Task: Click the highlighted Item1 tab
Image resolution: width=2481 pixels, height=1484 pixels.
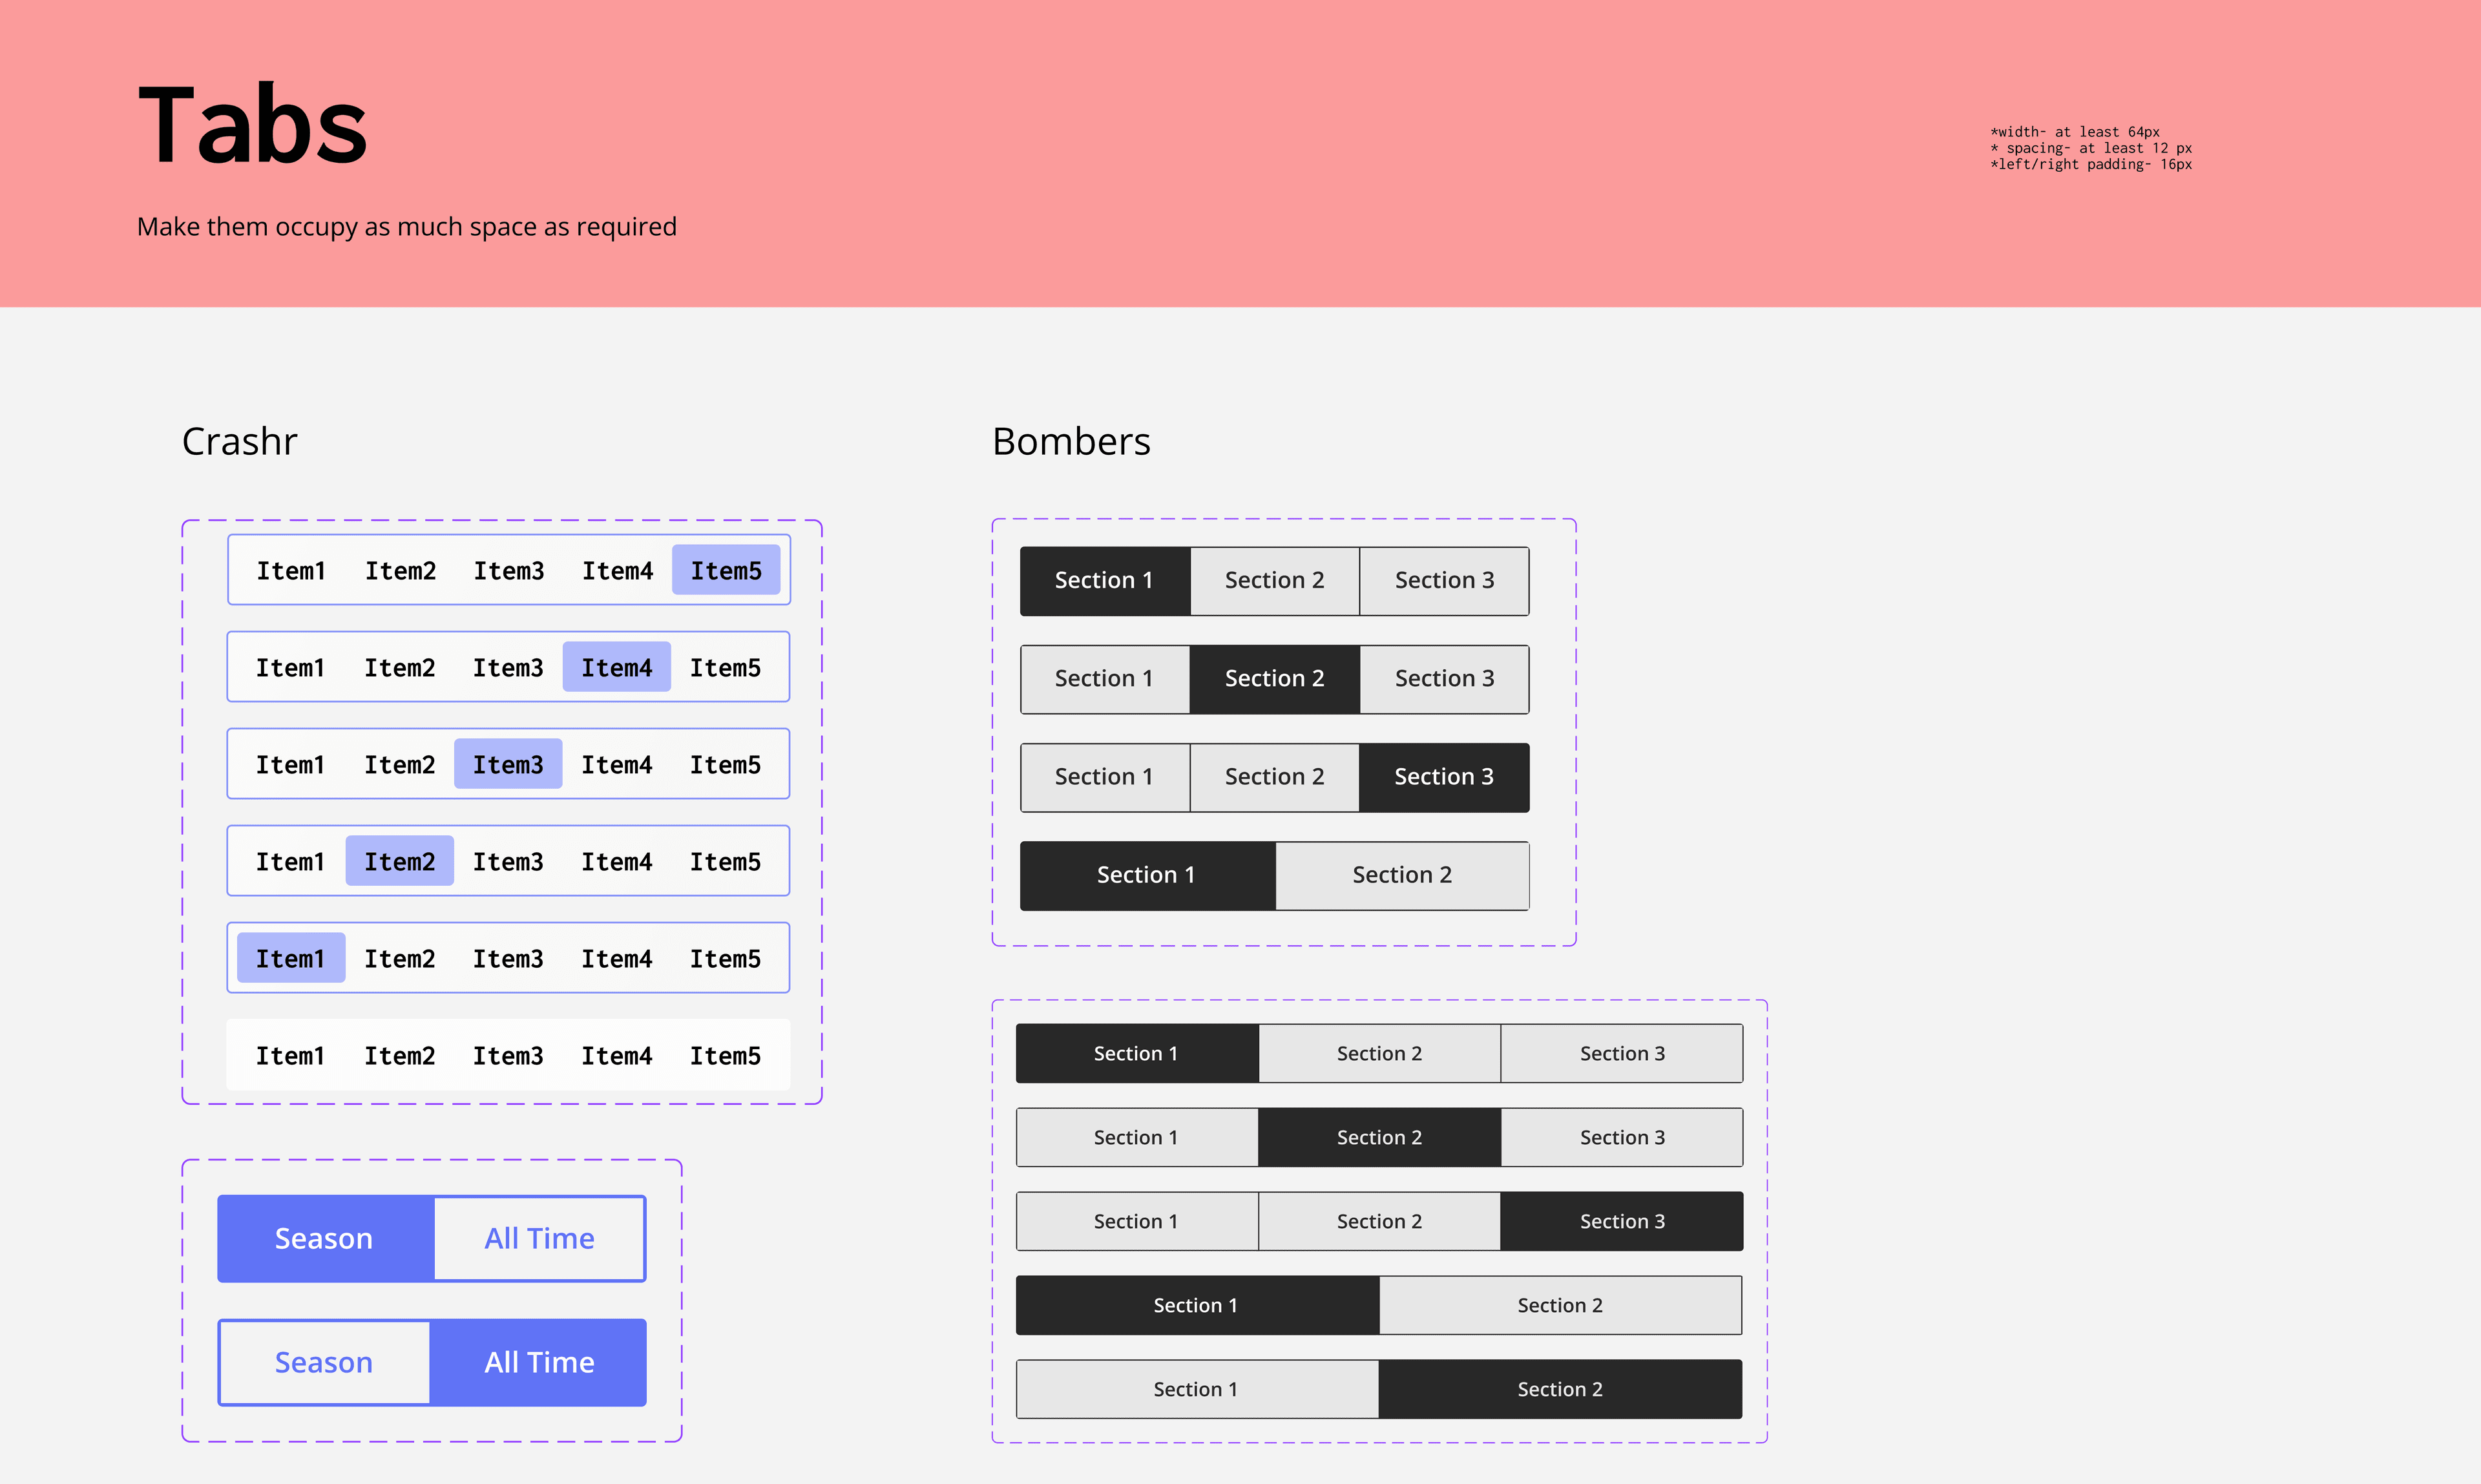Action: click(291, 958)
